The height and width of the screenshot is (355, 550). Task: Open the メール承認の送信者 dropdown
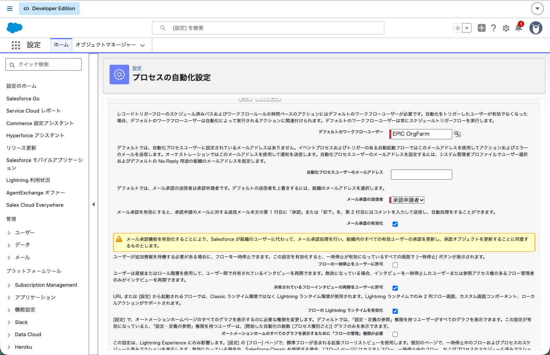[408, 200]
